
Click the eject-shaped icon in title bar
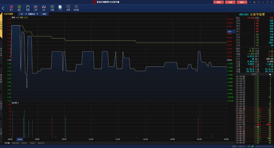point(254,2)
